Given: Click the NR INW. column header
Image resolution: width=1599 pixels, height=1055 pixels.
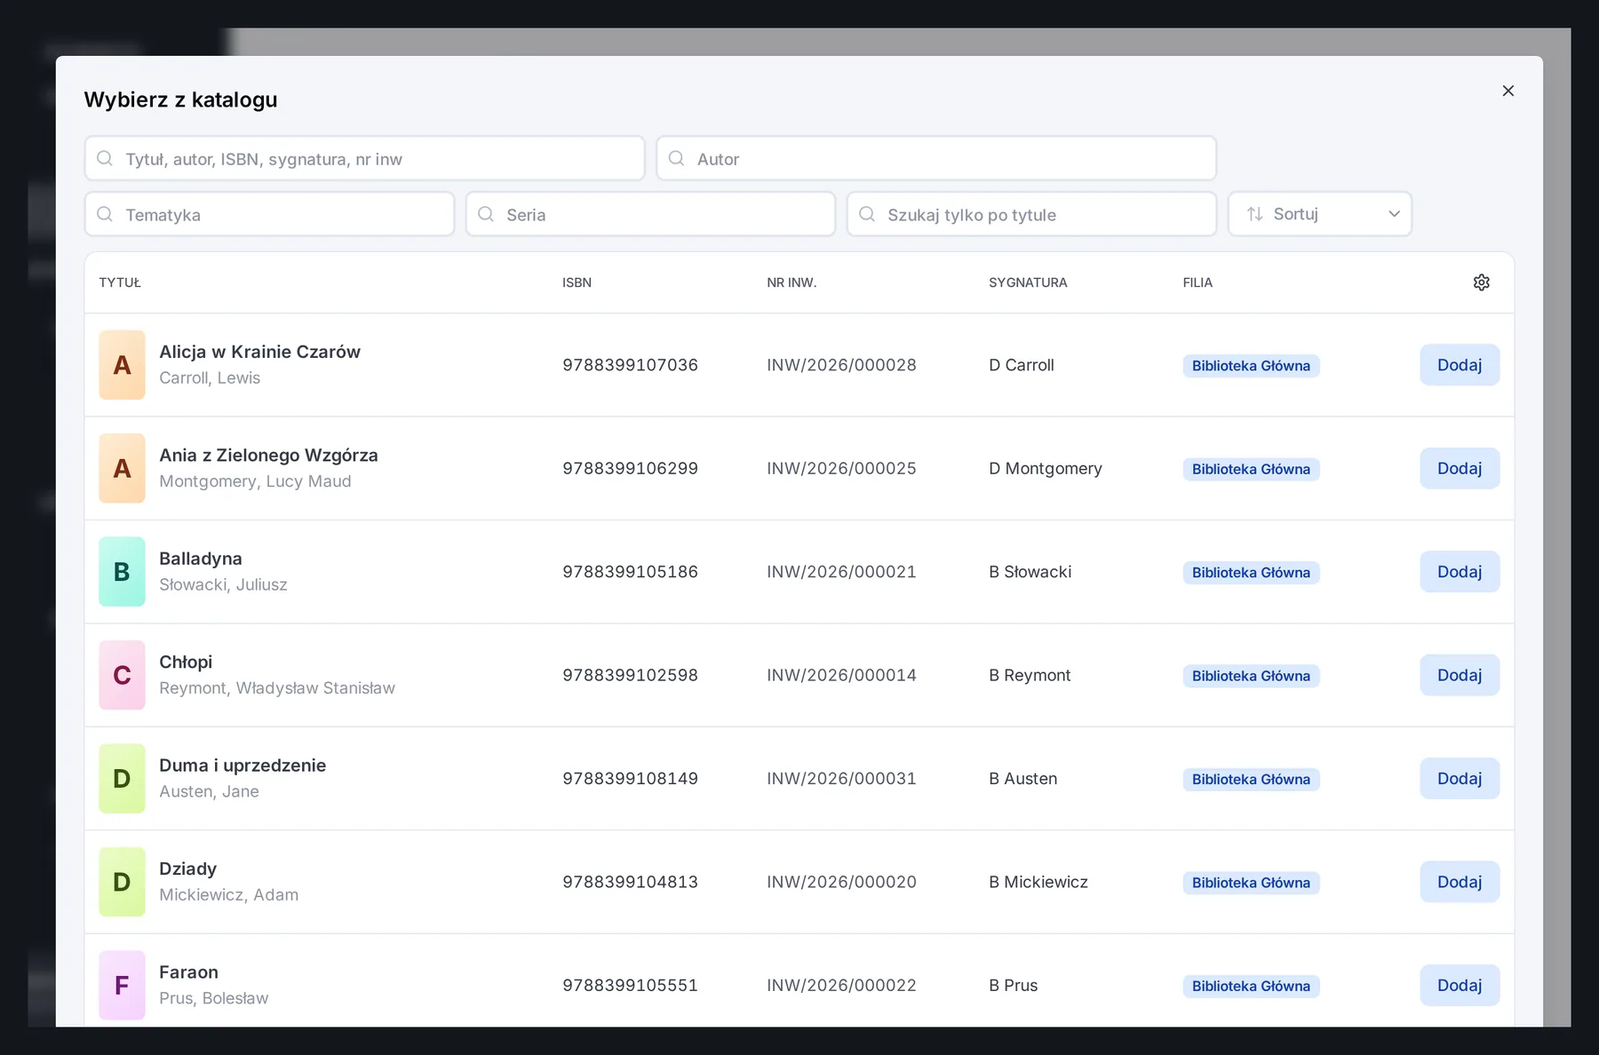Looking at the screenshot, I should (792, 282).
